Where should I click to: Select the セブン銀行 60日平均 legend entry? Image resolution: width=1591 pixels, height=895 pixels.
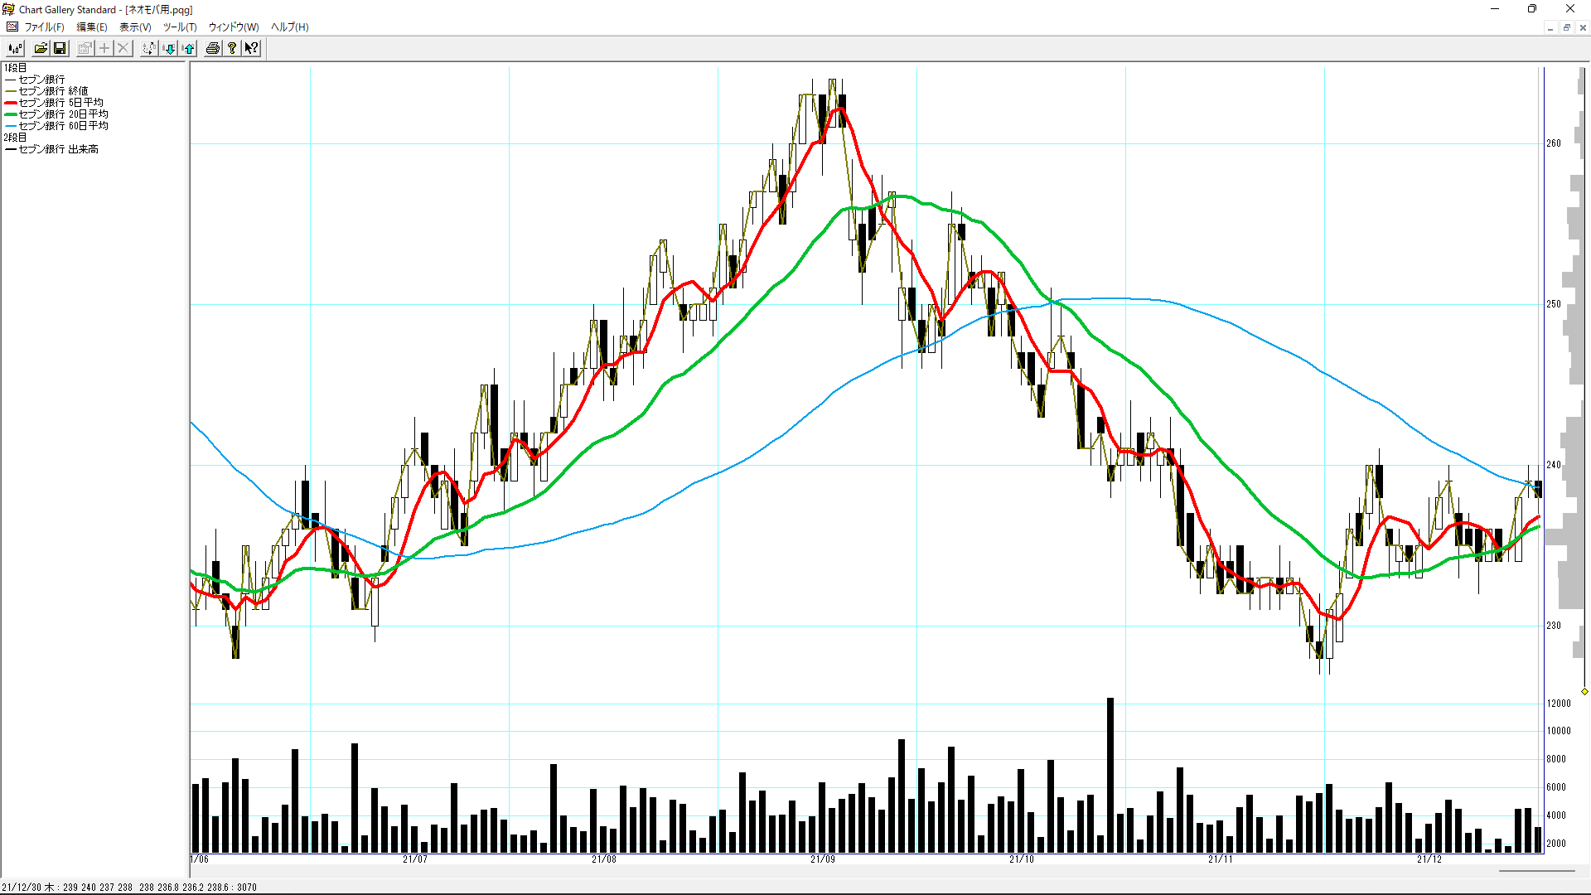coord(63,126)
